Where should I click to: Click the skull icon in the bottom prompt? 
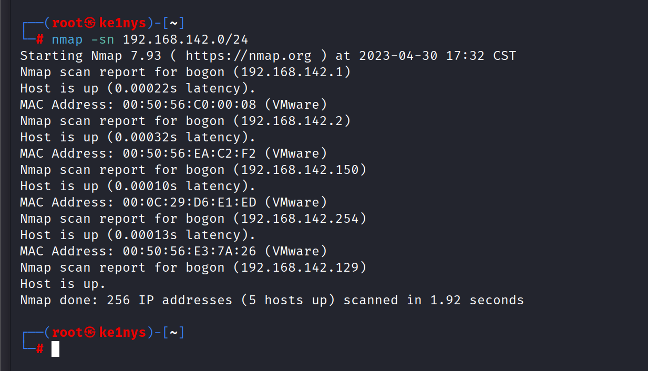click(90, 333)
